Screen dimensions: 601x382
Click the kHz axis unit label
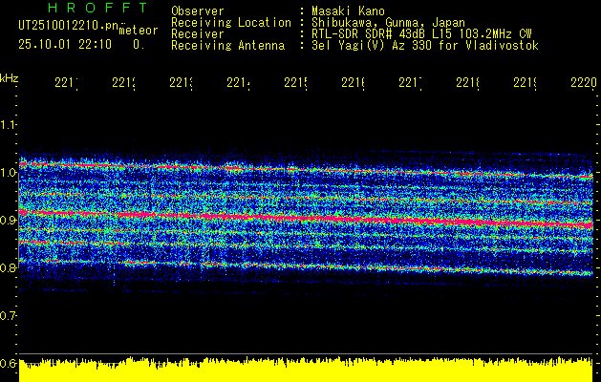coord(10,78)
